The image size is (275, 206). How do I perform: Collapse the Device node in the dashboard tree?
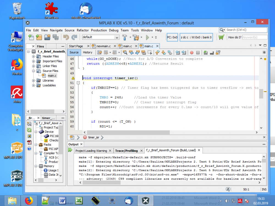(x=36, y=132)
